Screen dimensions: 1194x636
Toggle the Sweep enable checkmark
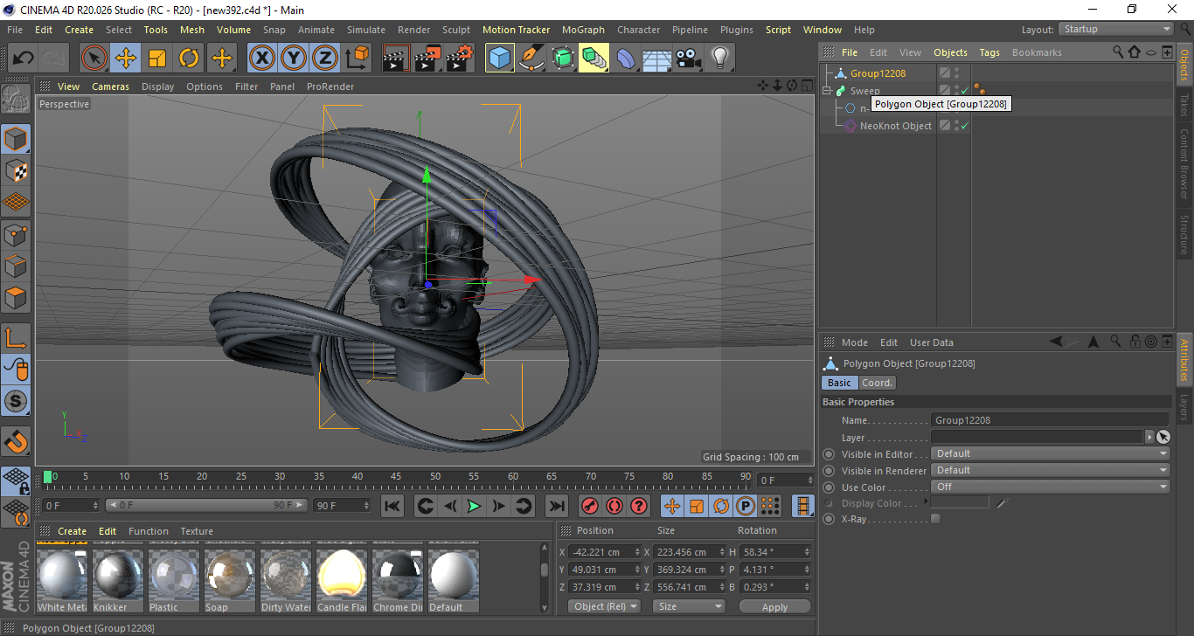(965, 91)
